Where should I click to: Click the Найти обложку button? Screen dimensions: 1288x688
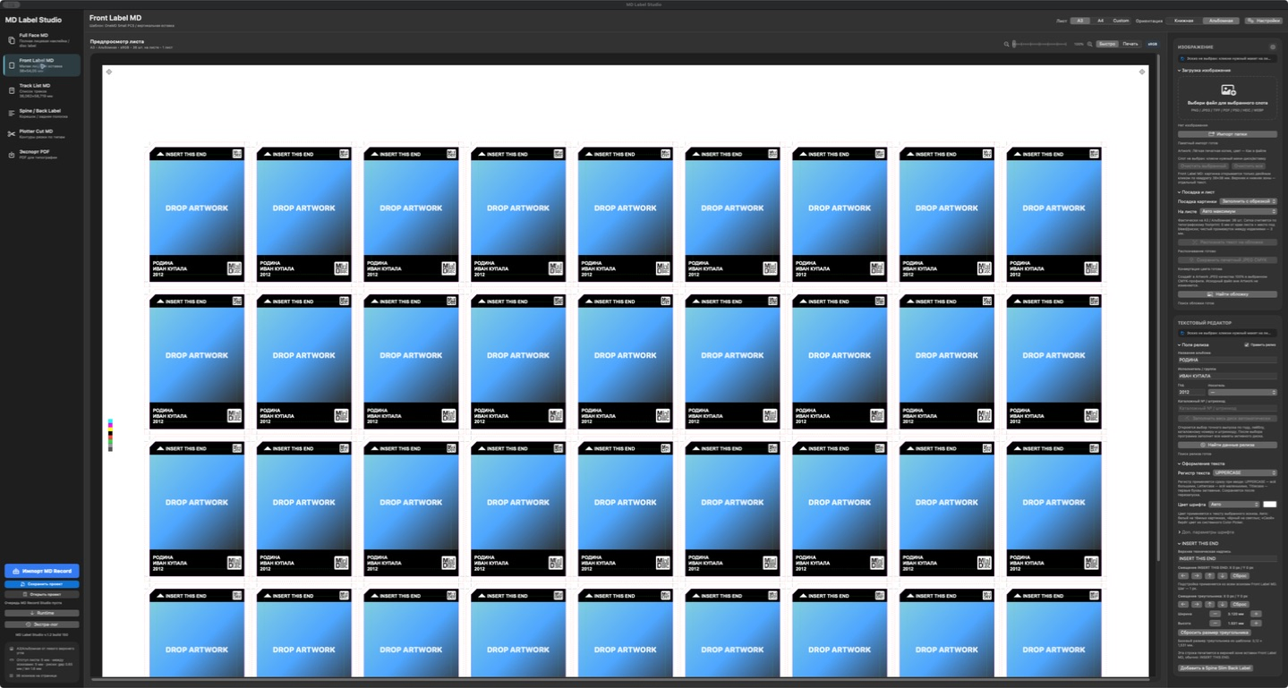pyautogui.click(x=1227, y=293)
